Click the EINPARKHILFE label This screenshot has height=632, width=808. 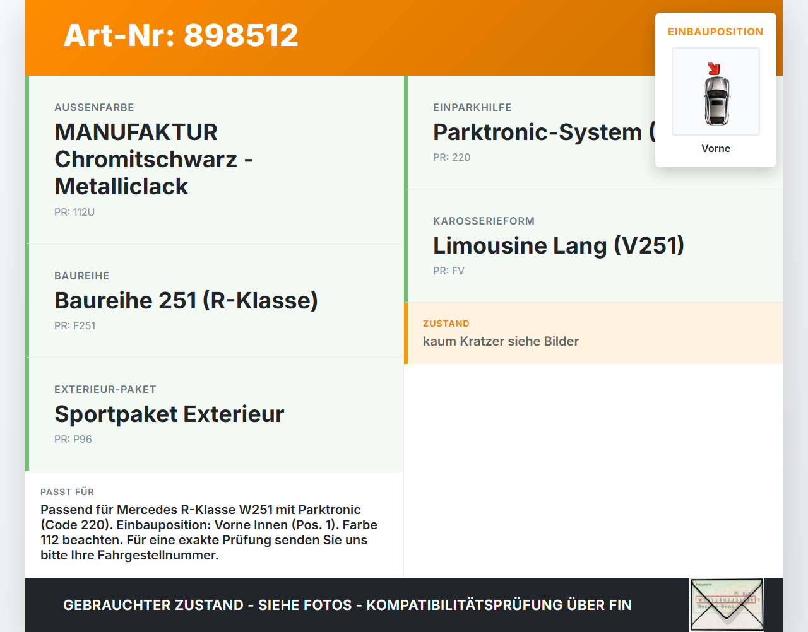(x=472, y=107)
